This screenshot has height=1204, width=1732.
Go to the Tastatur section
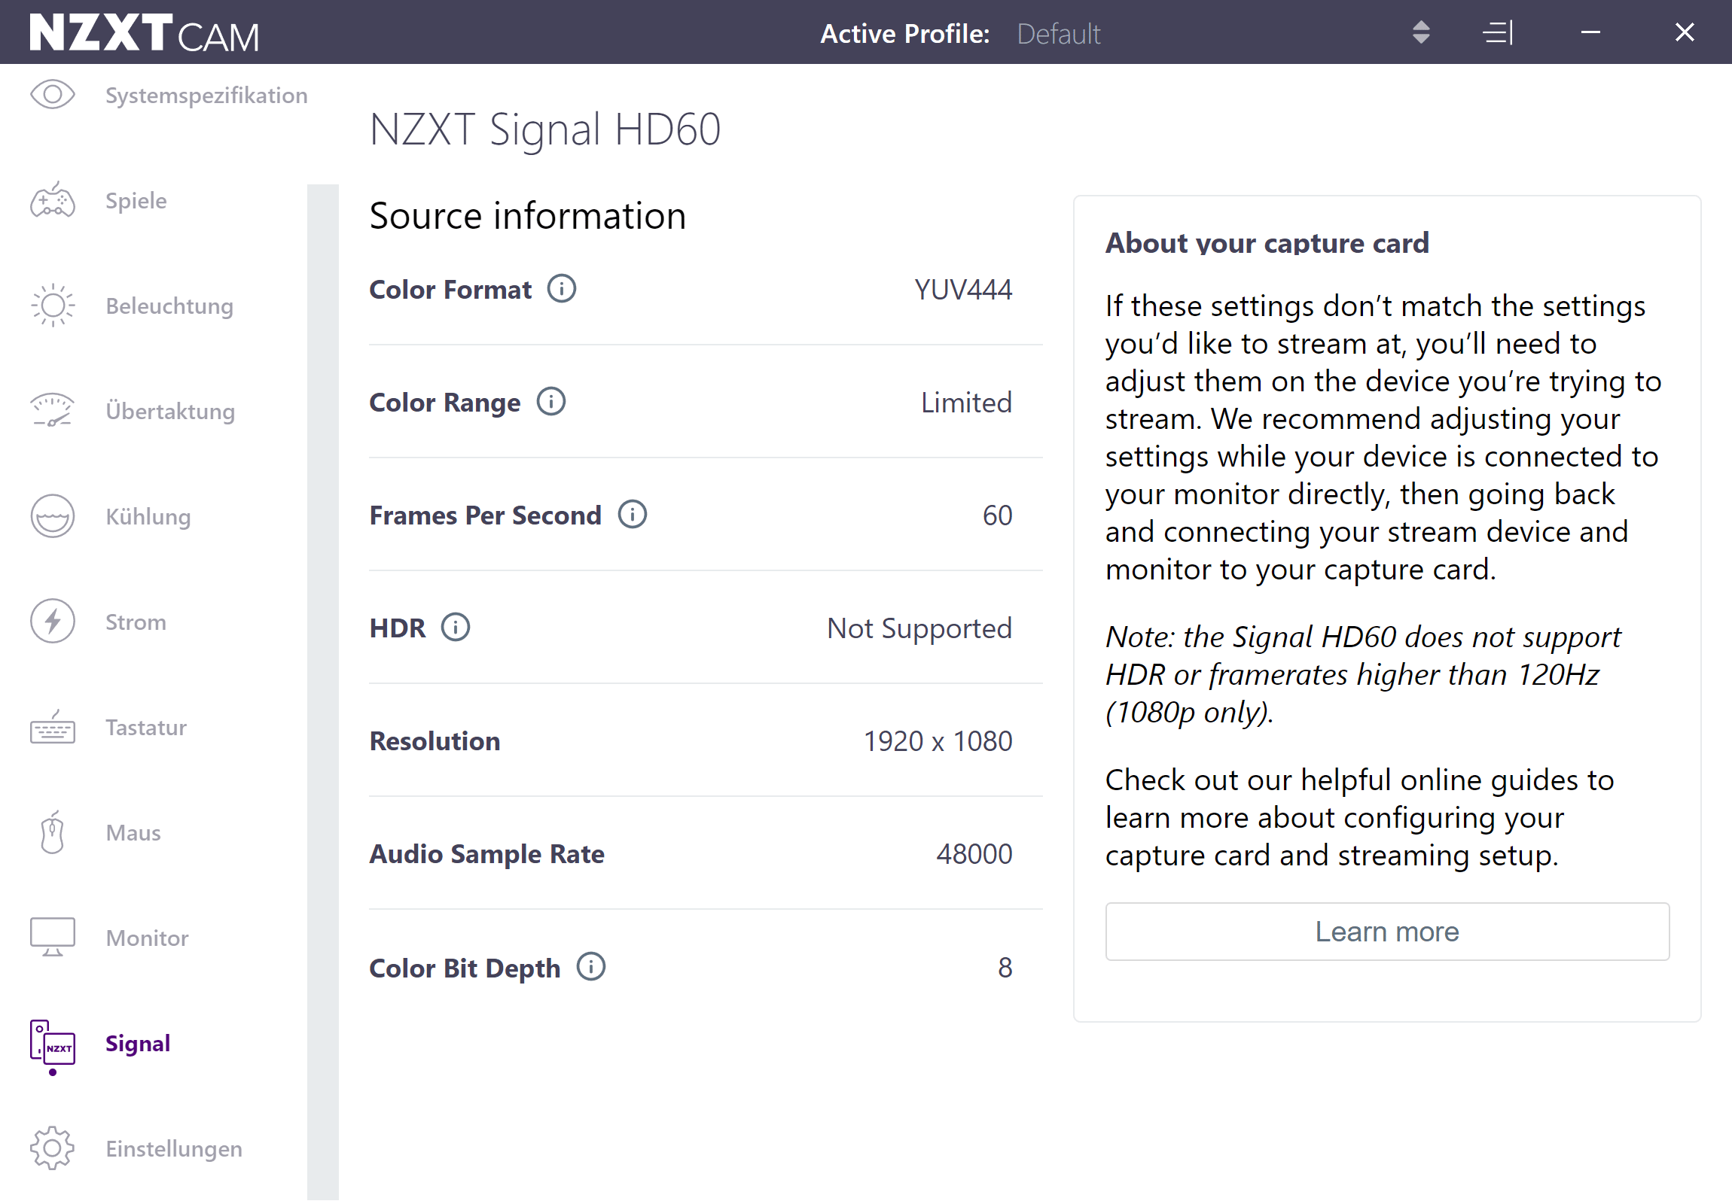pos(145,728)
